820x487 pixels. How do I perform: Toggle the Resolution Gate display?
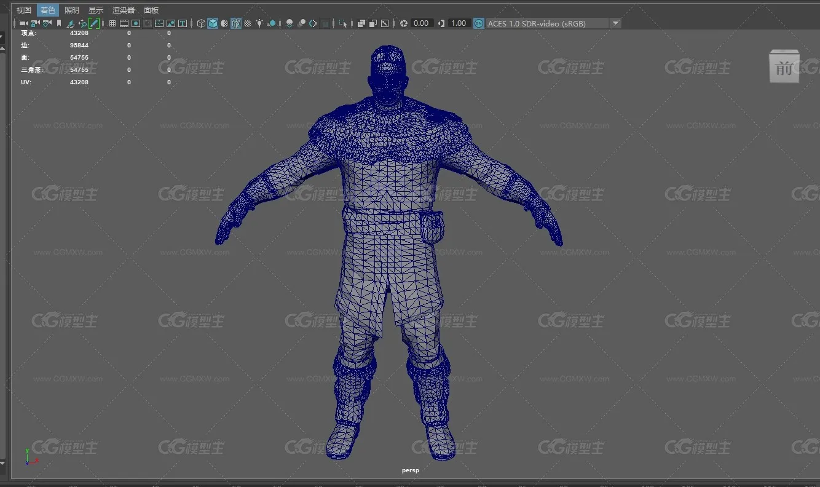tap(136, 23)
